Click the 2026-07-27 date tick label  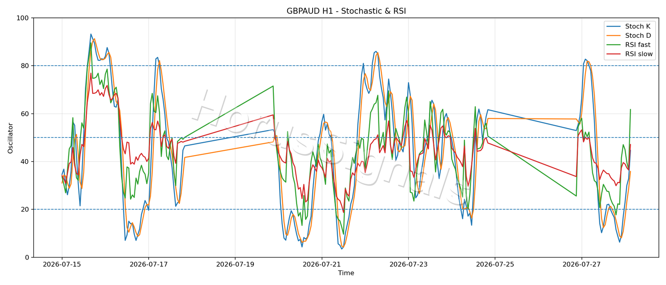coord(582,264)
